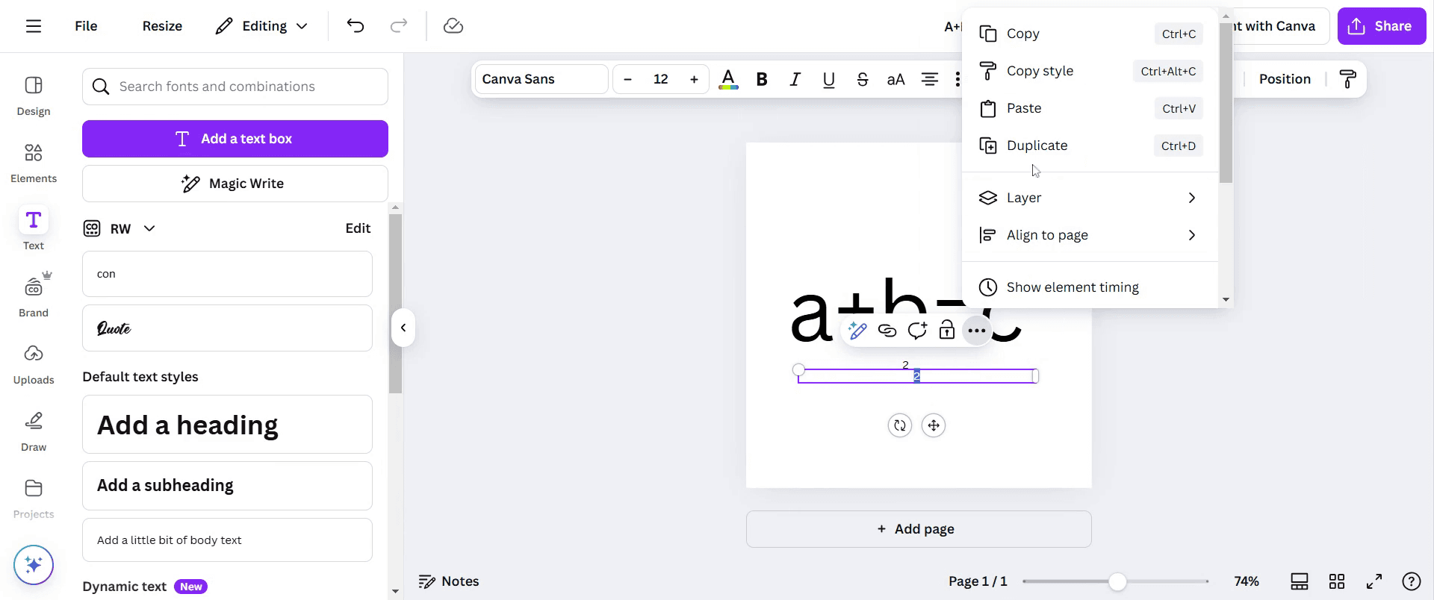Toggle strikethrough formatting
This screenshot has height=600, width=1434.
point(863,79)
